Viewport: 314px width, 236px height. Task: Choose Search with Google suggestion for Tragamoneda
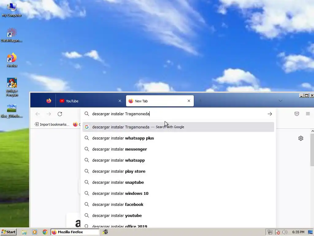click(x=178, y=127)
